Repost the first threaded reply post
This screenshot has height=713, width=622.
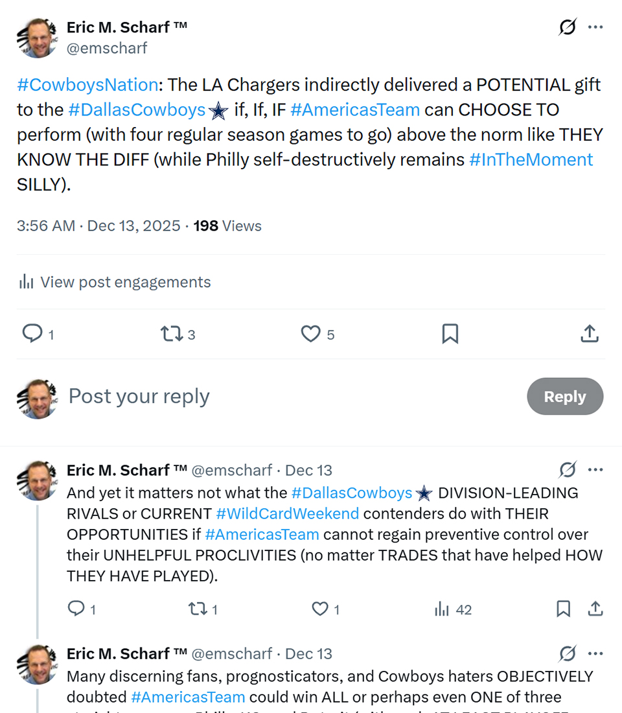[x=196, y=609]
